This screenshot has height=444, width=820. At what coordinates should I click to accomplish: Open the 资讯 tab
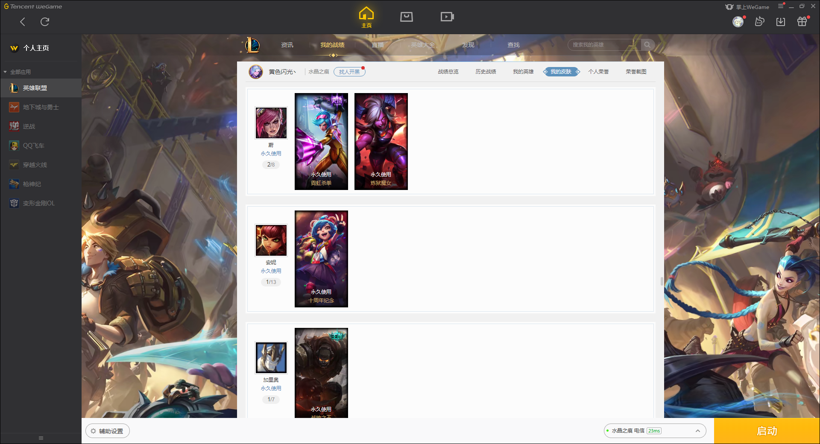pos(287,45)
